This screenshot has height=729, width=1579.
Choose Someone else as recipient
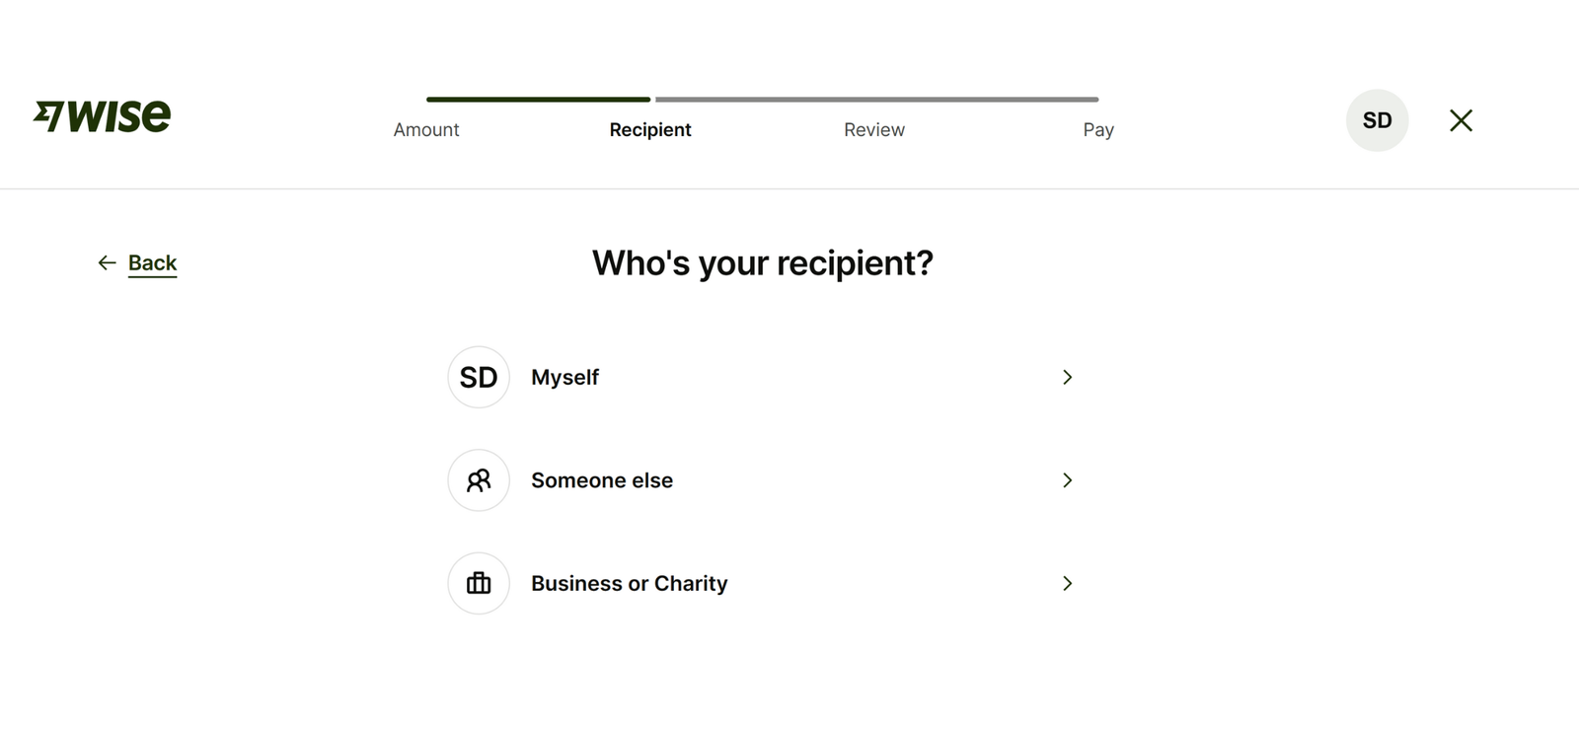click(602, 480)
